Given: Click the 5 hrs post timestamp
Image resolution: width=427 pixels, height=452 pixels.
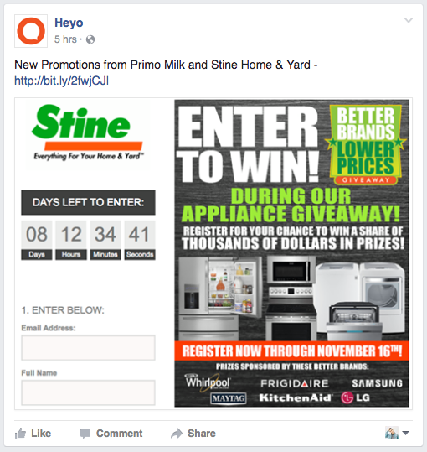Looking at the screenshot, I should (65, 39).
